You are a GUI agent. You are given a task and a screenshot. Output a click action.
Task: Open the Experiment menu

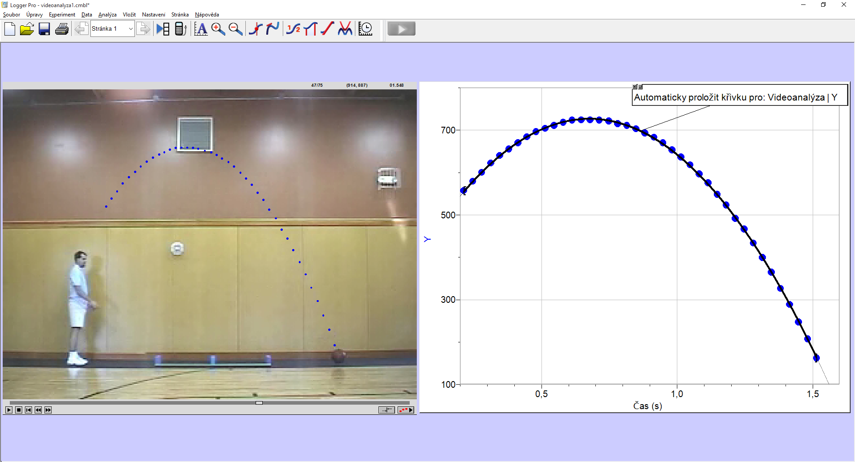click(x=62, y=15)
